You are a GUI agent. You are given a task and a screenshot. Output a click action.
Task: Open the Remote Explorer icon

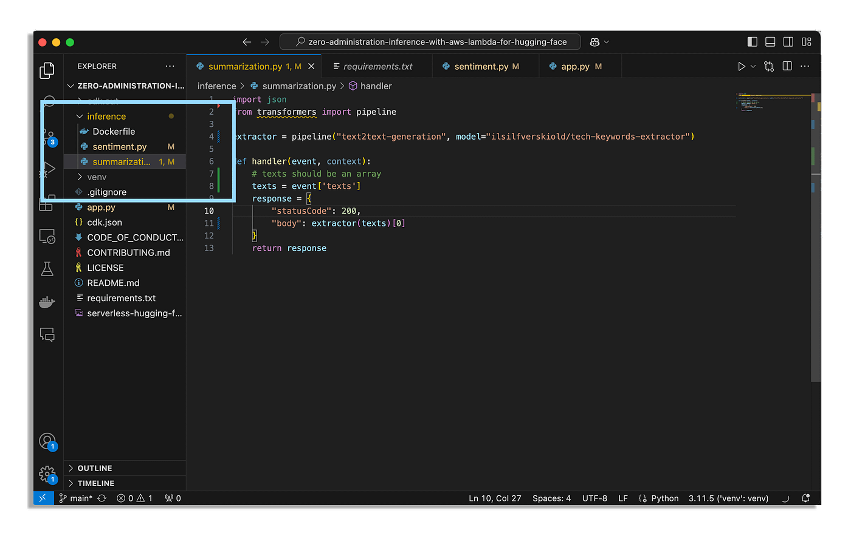(47, 237)
